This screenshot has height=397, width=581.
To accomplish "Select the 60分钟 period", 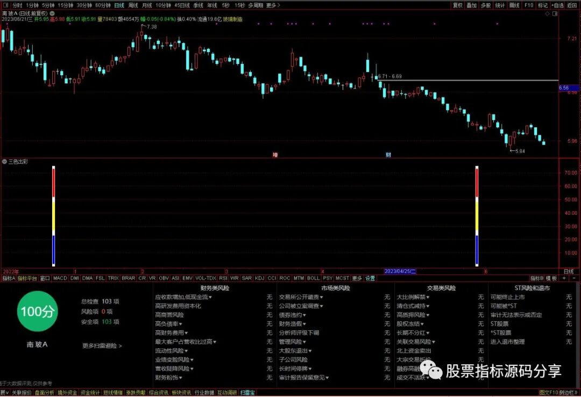I will pos(103,5).
